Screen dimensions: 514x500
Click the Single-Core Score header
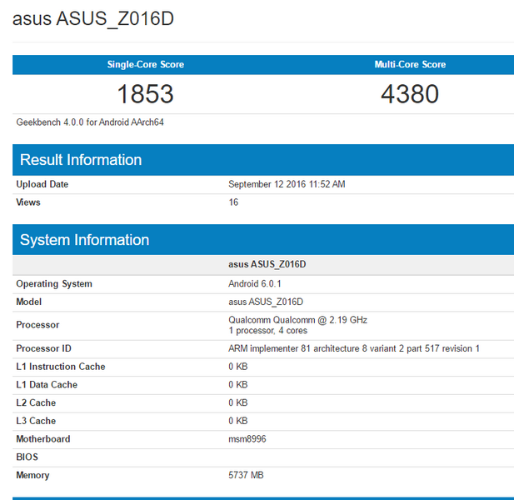(x=145, y=65)
